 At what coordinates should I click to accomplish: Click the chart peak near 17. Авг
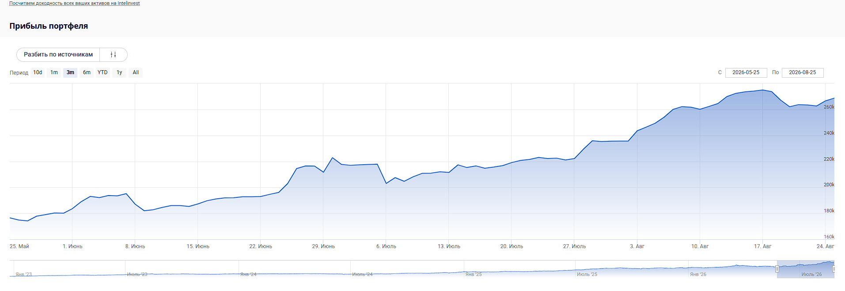762,90
